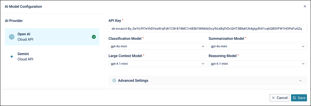Click the green checkmark on Open AI

click(94, 37)
